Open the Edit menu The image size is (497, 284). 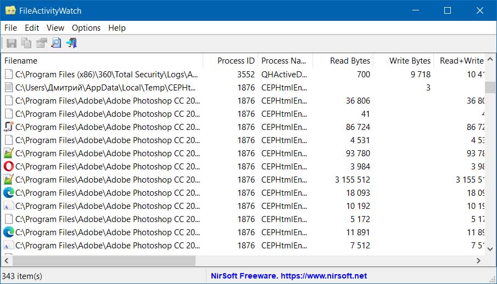[x=32, y=28]
